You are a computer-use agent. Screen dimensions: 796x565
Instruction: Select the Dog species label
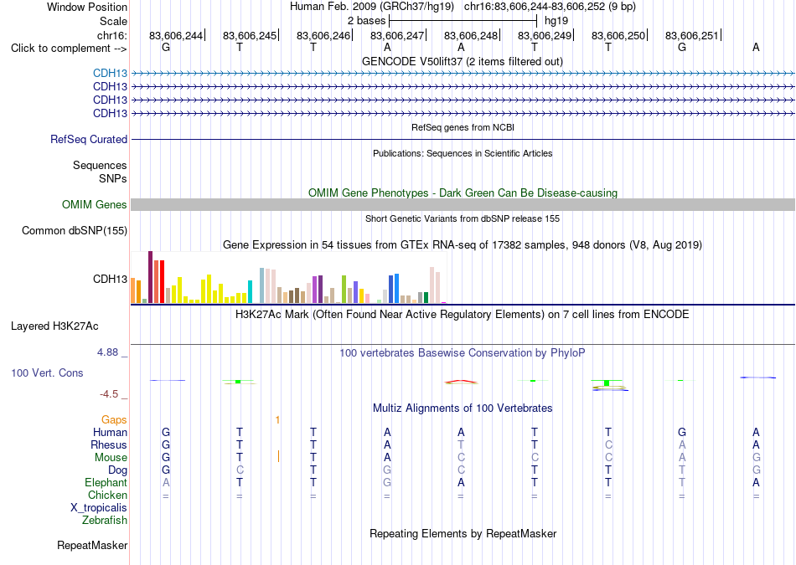(117, 470)
